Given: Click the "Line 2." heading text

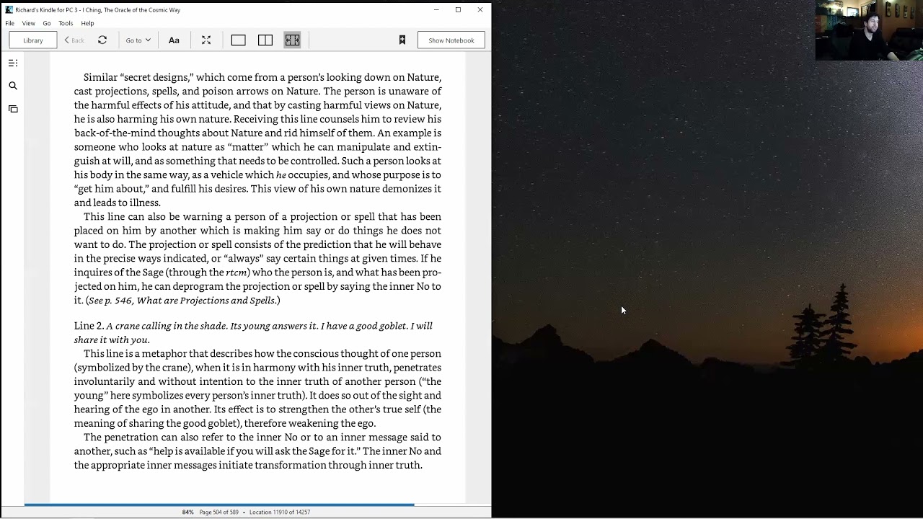Looking at the screenshot, I should 89,326.
